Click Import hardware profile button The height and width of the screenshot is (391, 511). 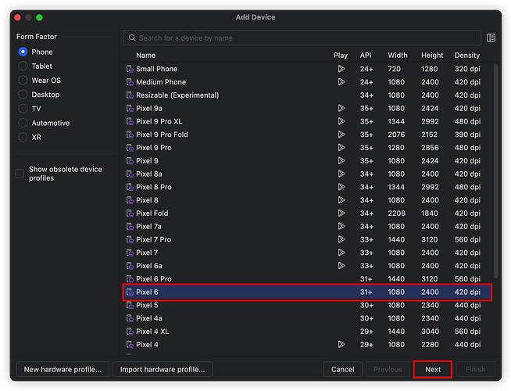(163, 369)
